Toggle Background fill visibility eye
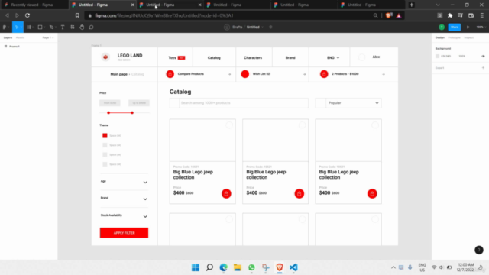This screenshot has height=275, width=489. (483, 56)
